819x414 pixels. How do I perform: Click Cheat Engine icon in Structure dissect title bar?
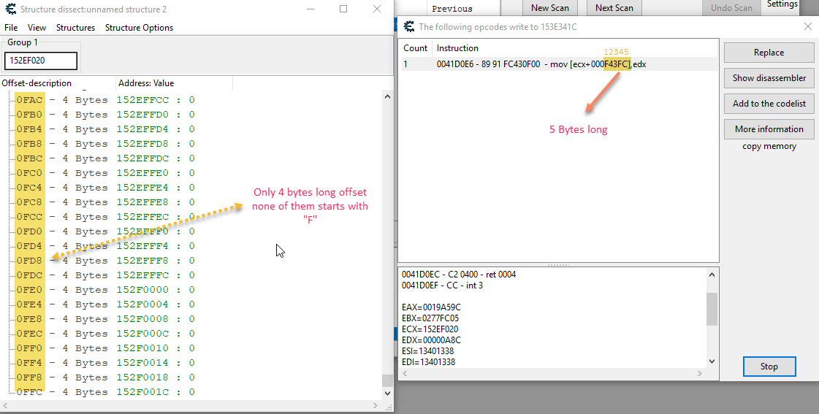[10, 9]
